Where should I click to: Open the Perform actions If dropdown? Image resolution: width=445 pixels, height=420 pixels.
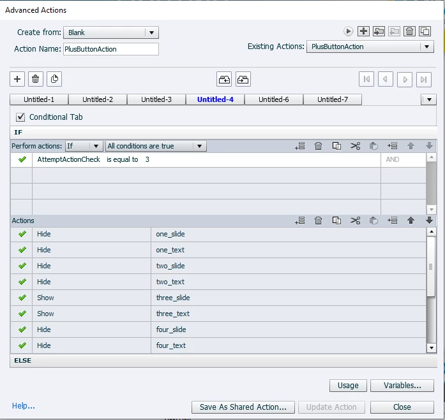tap(84, 146)
